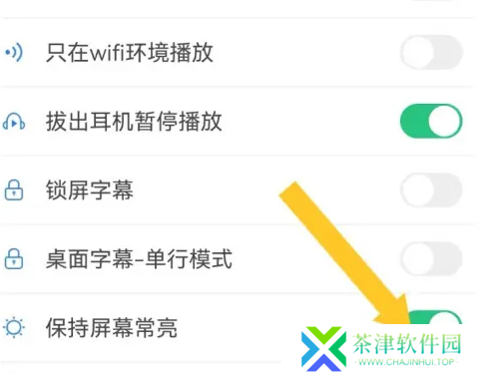Image resolution: width=481 pixels, height=374 pixels.
Task: Click the lock icon beside 锁屏字幕
Action: pos(14,190)
